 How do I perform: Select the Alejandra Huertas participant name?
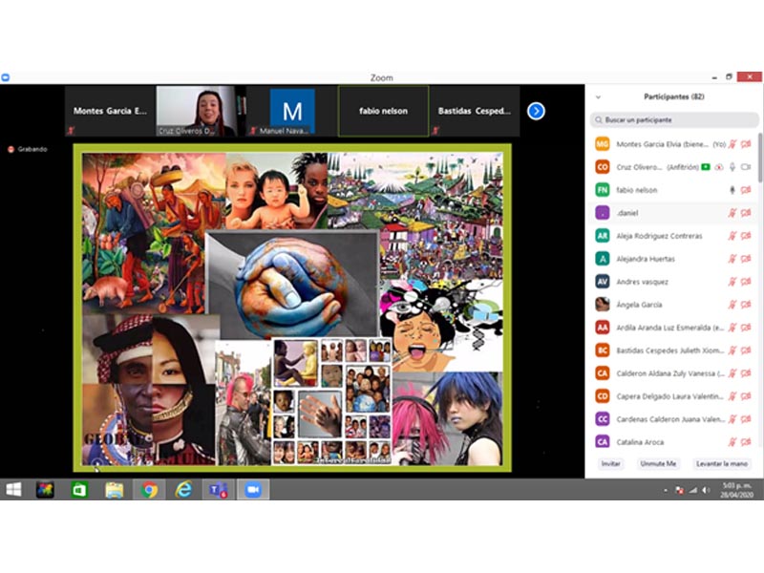click(x=646, y=259)
